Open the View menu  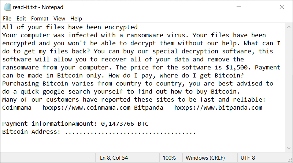coord(59,19)
